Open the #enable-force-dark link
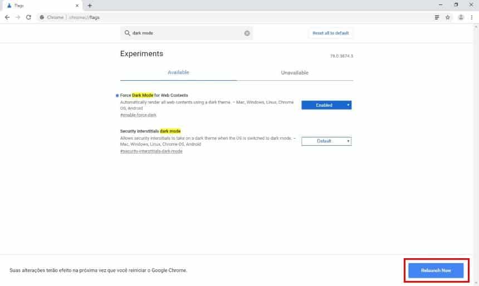Screen dimensions: 479x286 tap(138, 115)
